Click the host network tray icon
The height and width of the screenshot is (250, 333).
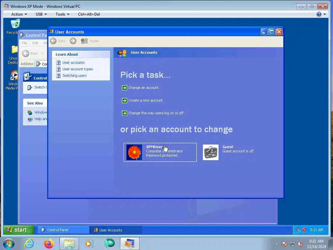tap(292, 244)
